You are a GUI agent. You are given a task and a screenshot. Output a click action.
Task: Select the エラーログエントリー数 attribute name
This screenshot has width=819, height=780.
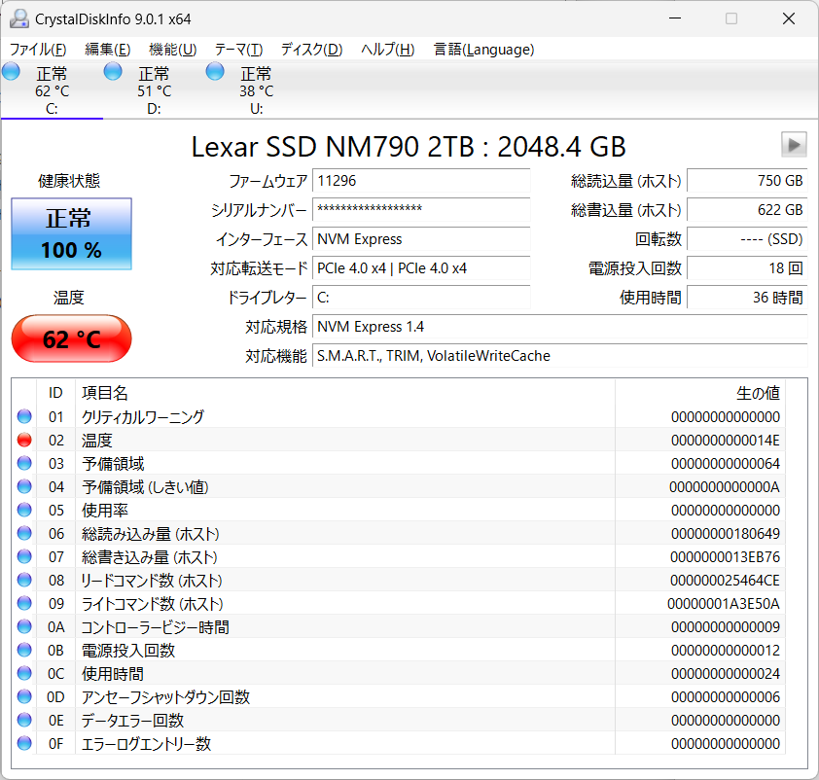coord(146,743)
